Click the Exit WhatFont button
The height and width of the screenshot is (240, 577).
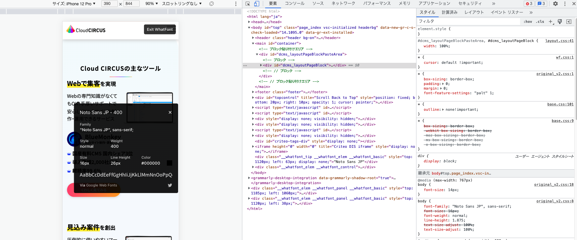[160, 29]
